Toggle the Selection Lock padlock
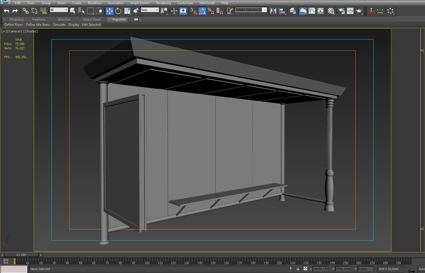 click(x=298, y=269)
